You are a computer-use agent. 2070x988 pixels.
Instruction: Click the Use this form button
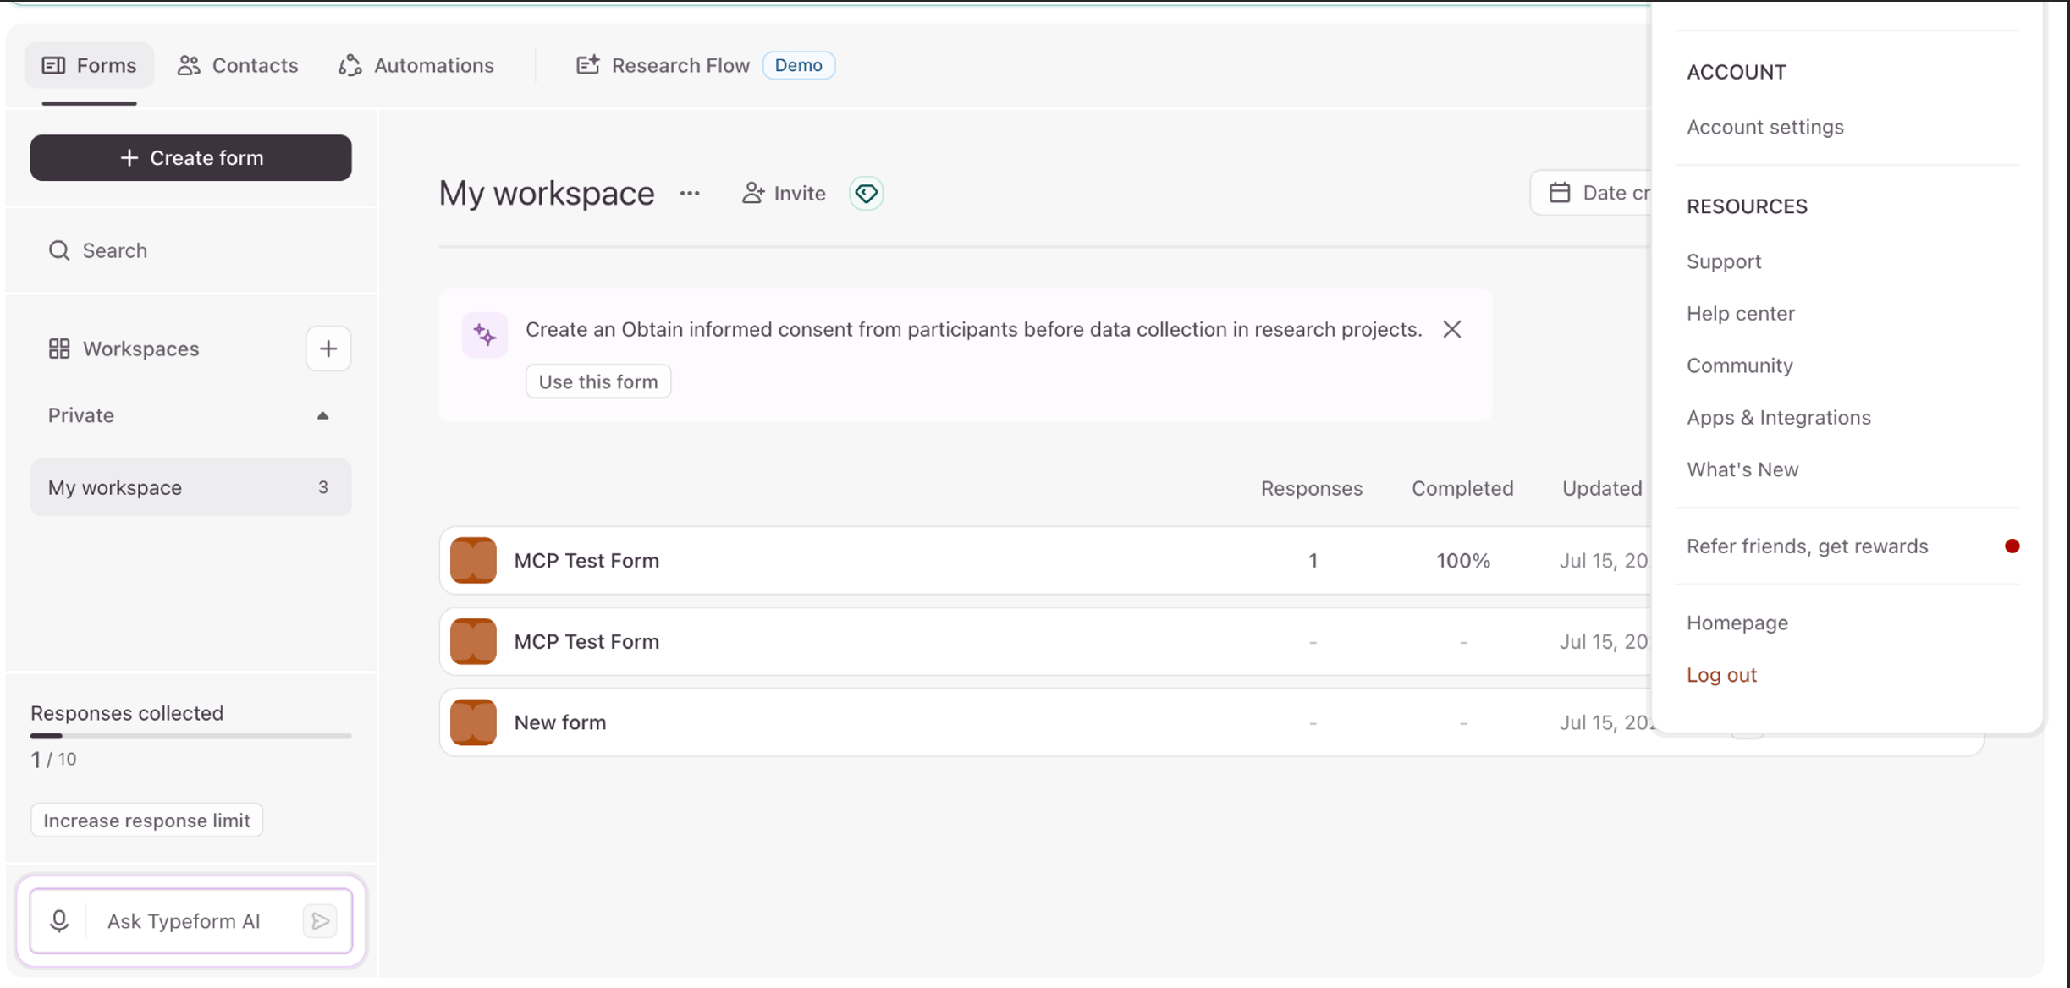598,381
